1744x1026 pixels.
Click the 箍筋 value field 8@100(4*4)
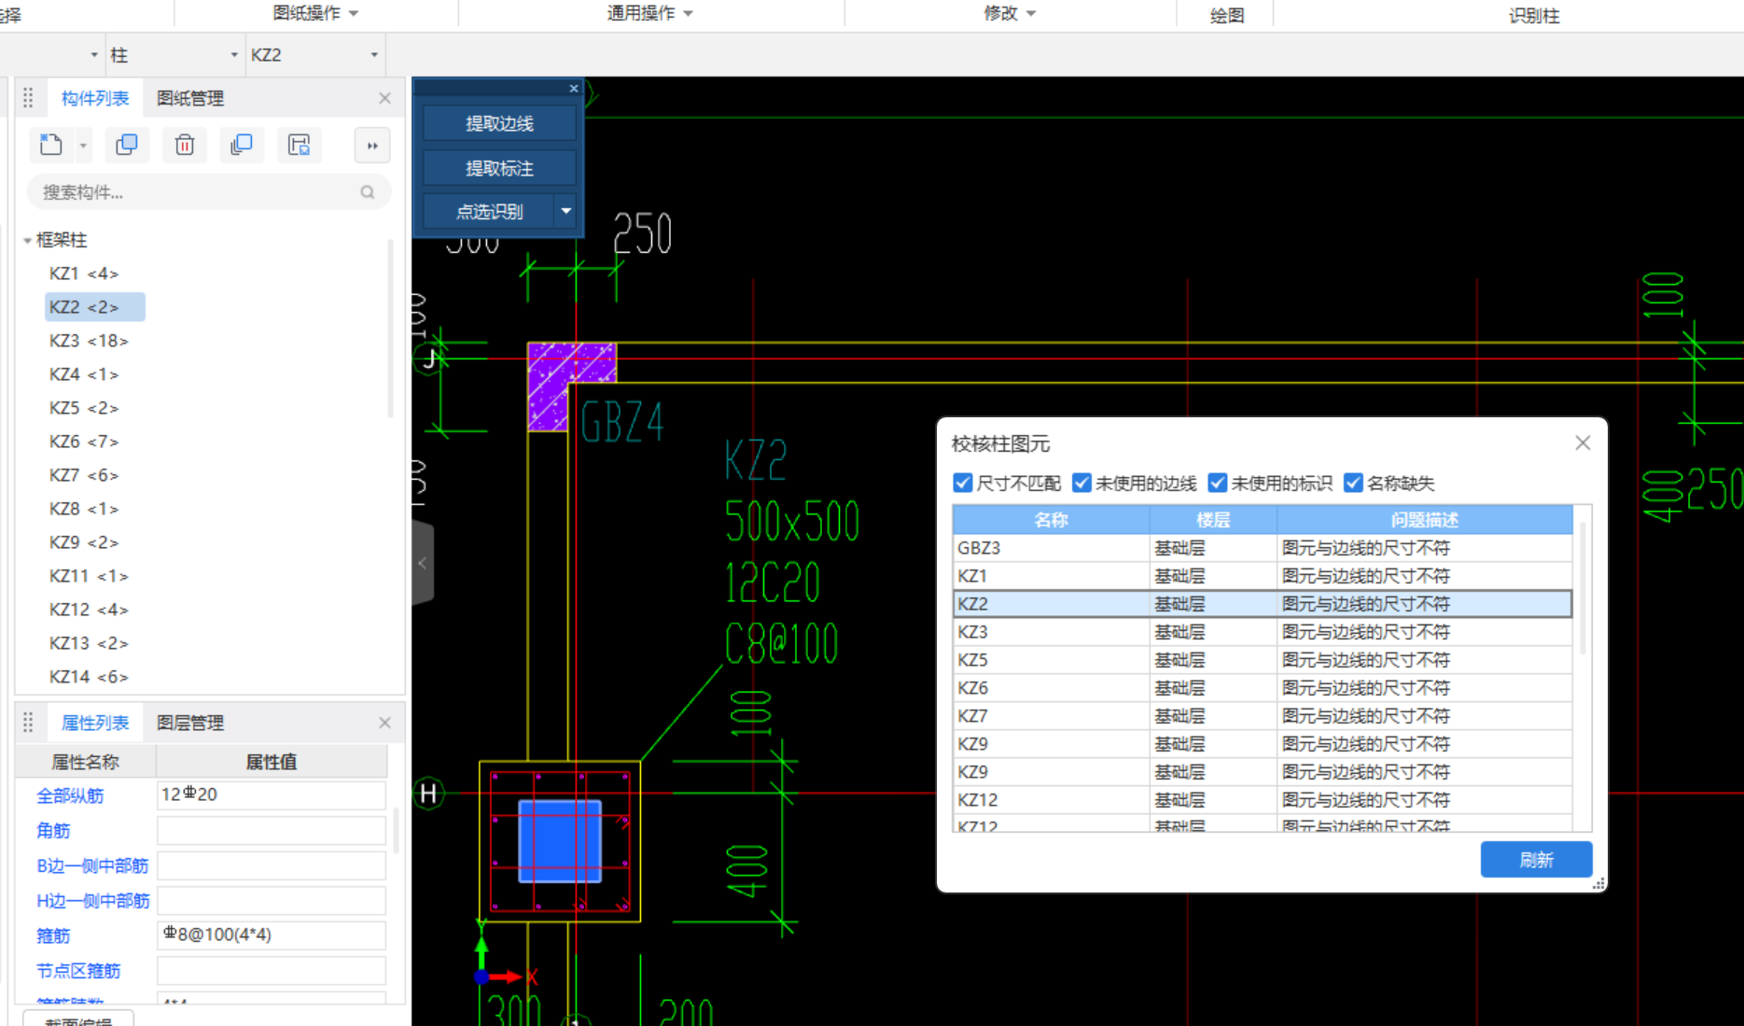click(272, 935)
